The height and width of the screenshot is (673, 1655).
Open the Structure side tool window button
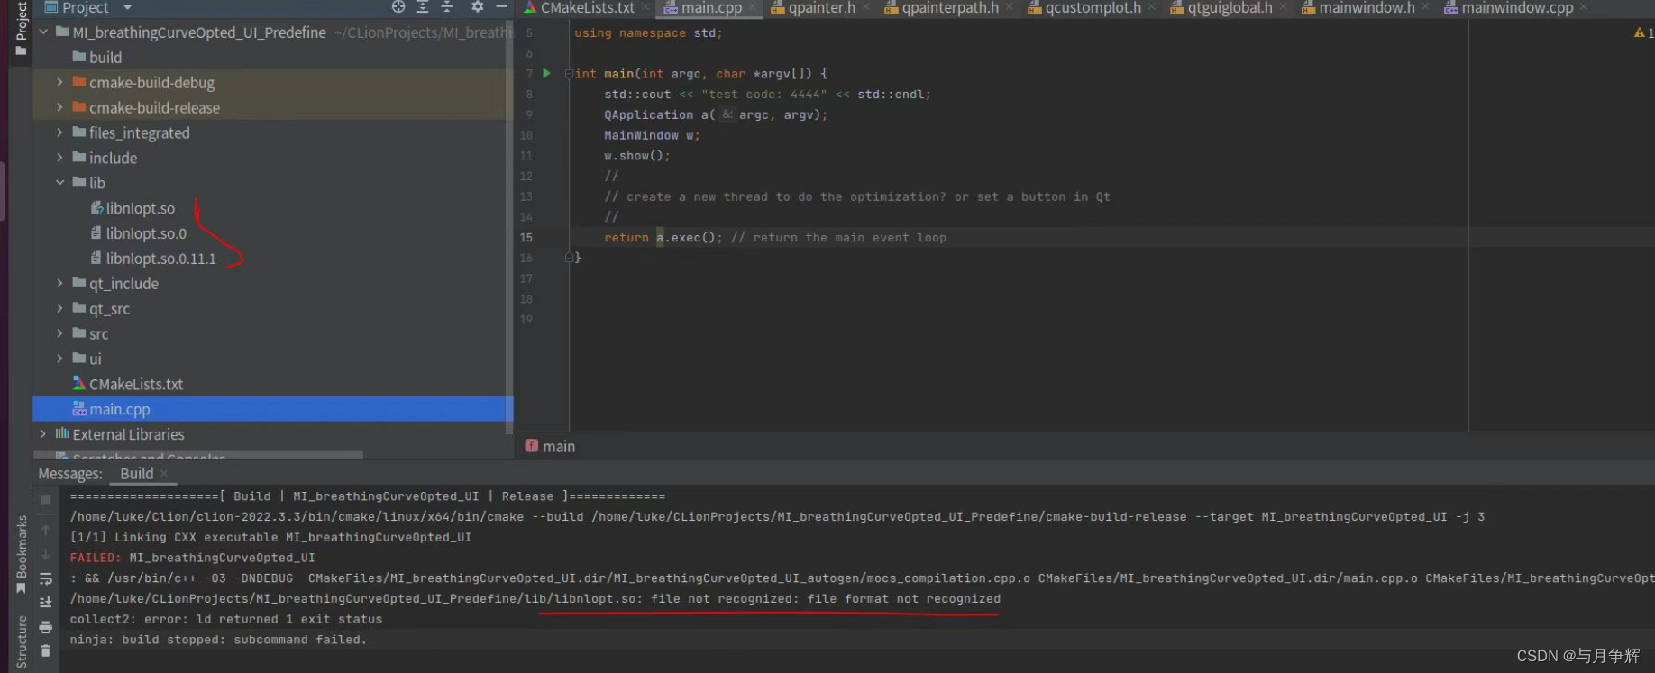click(21, 642)
